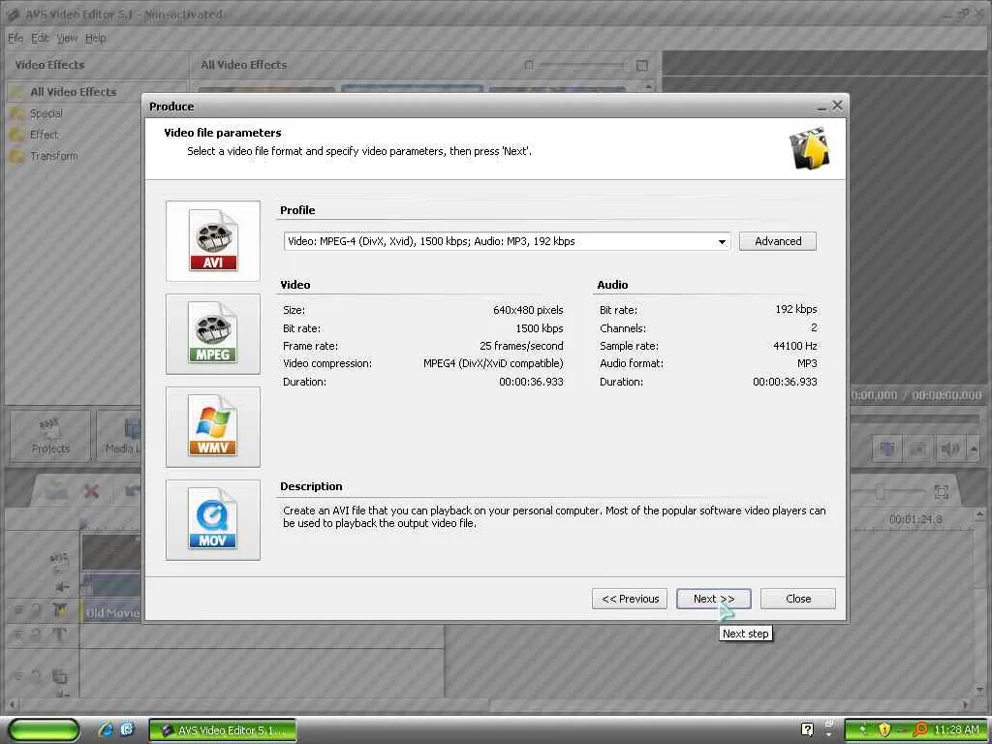The width and height of the screenshot is (992, 744).
Task: Select the Special effects category
Action: click(x=46, y=113)
